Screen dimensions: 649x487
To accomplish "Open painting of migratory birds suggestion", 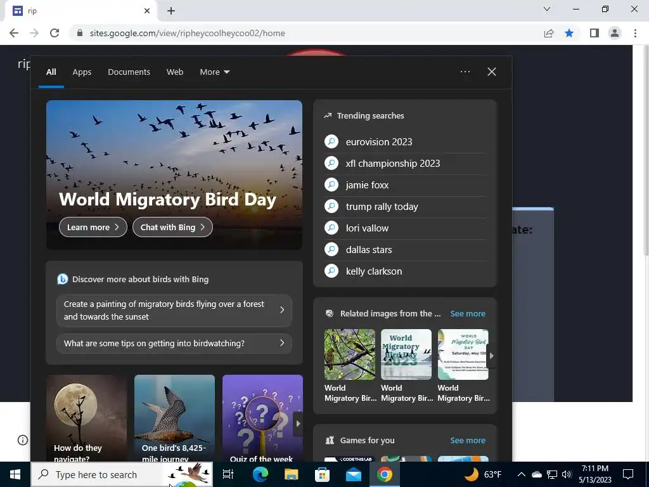I will (174, 310).
